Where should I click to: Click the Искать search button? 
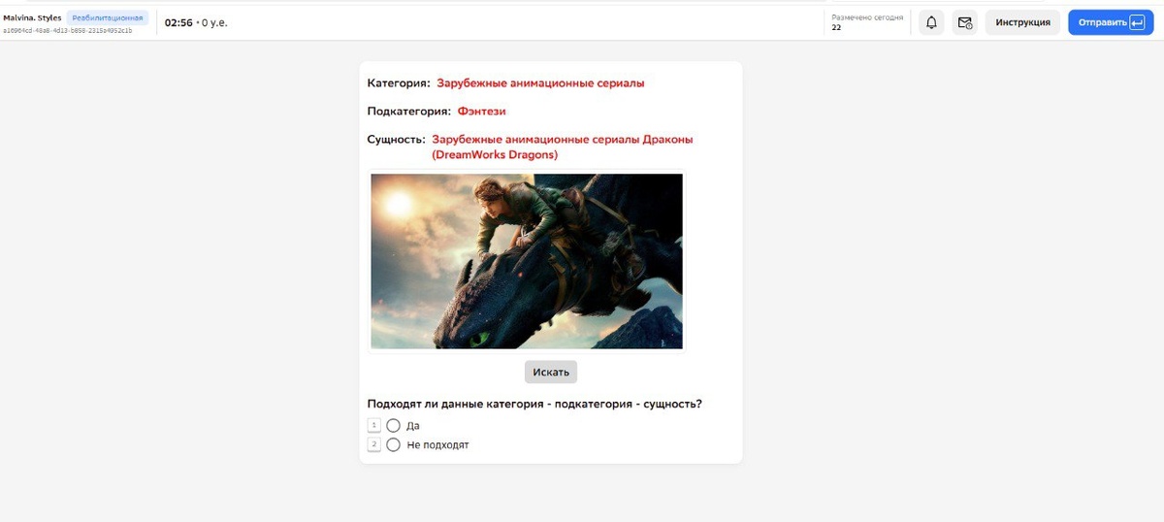(x=551, y=372)
